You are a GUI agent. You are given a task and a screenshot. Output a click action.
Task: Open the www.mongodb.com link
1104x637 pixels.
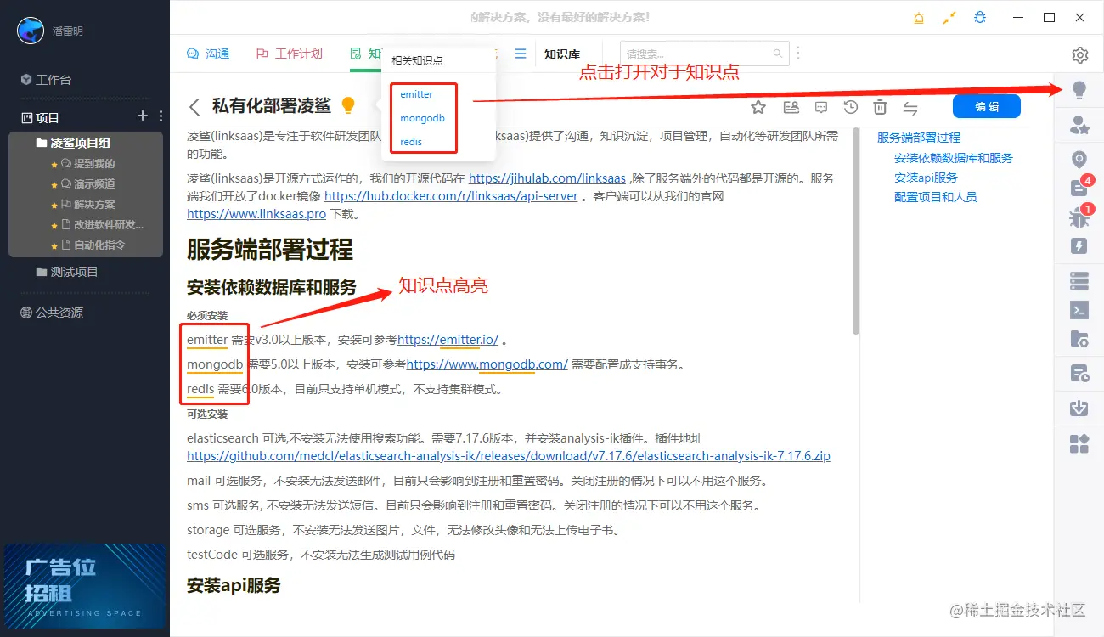(x=487, y=364)
